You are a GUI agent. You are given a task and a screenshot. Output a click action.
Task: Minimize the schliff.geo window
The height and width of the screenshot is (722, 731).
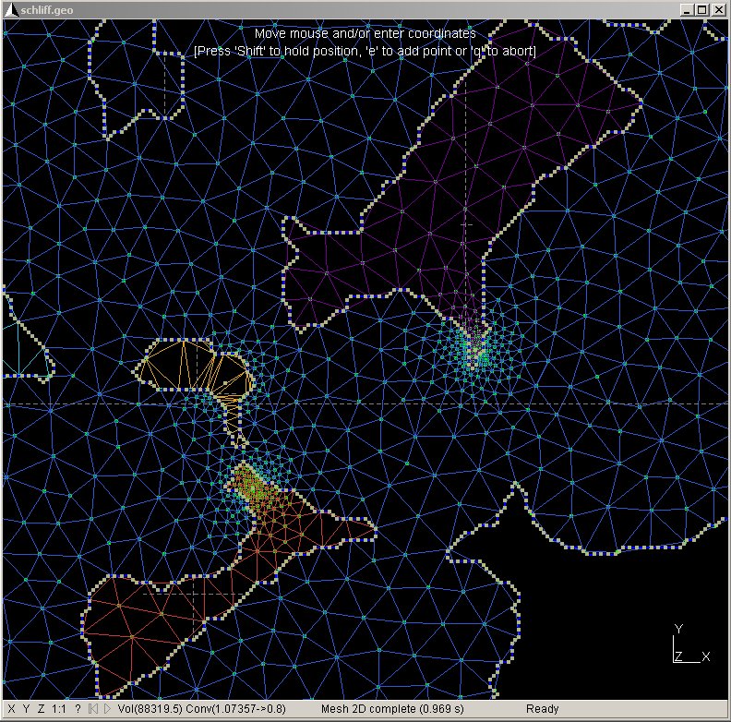pyautogui.click(x=686, y=10)
